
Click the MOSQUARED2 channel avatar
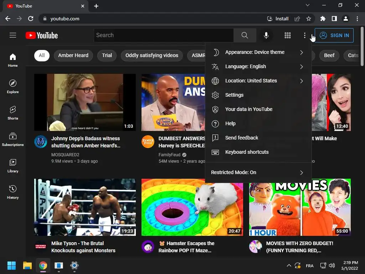(x=41, y=141)
